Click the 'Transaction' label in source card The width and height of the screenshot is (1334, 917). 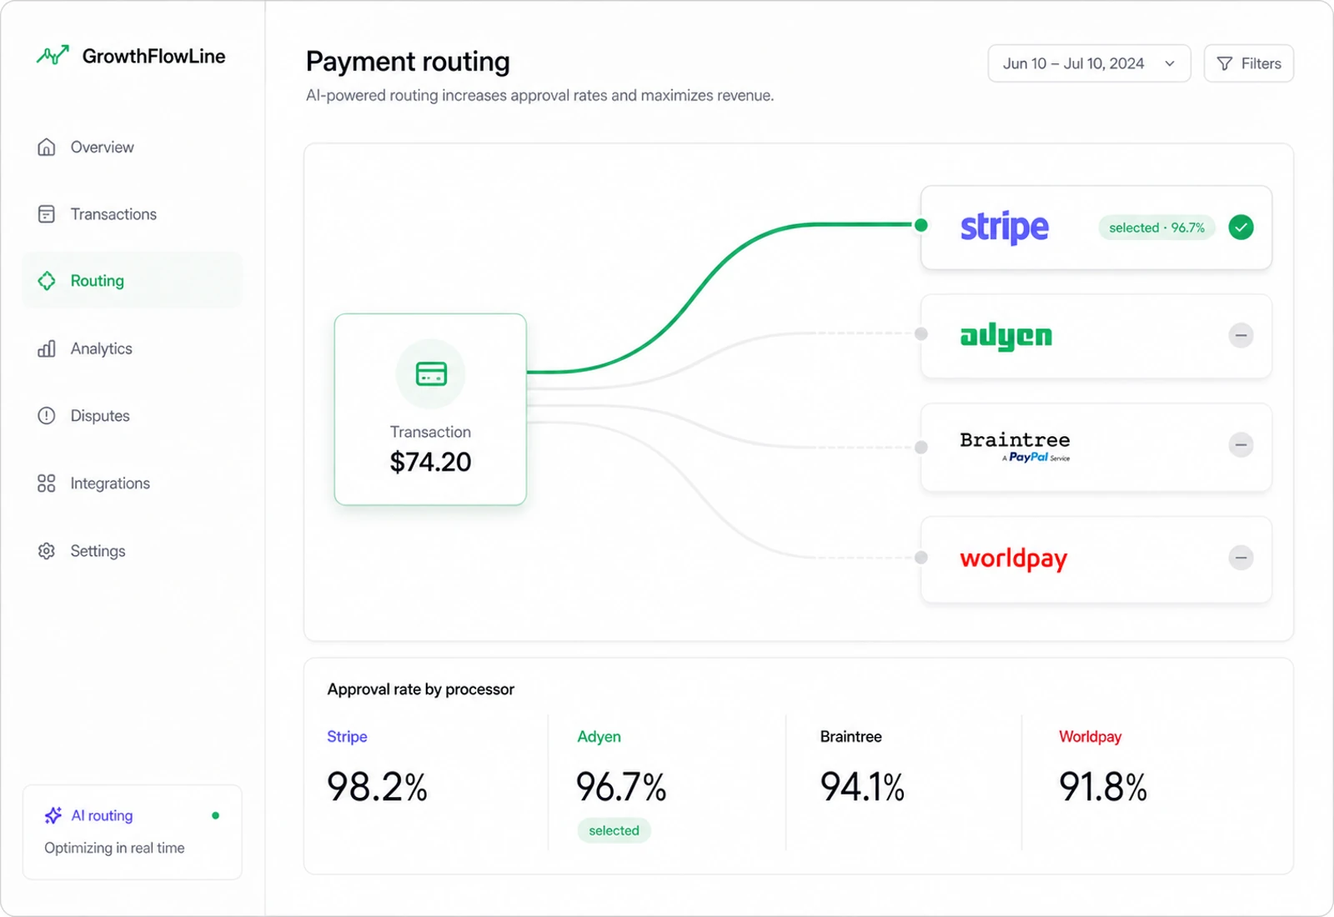(x=430, y=432)
